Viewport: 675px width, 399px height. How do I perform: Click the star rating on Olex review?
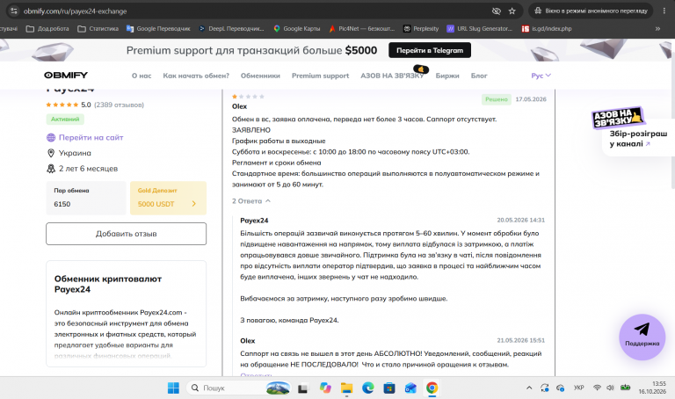[248, 97]
